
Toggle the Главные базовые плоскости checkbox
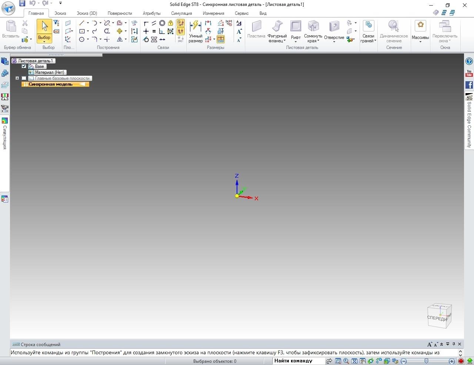point(24,78)
